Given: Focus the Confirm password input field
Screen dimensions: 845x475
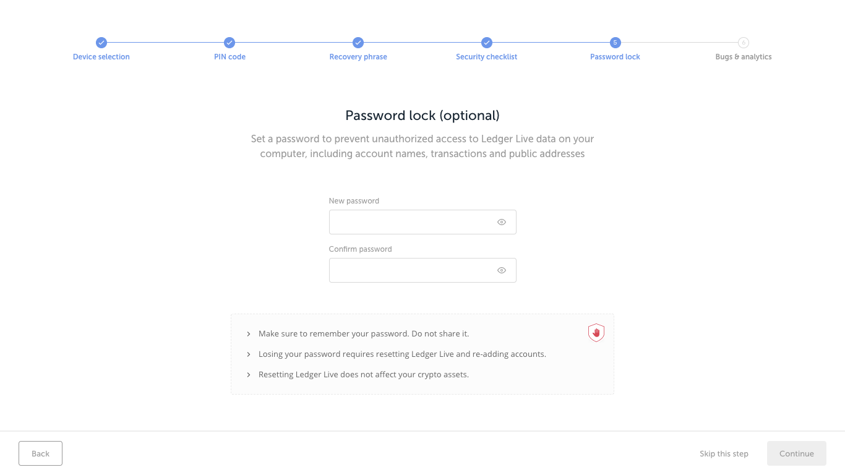Looking at the screenshot, I should (411, 270).
